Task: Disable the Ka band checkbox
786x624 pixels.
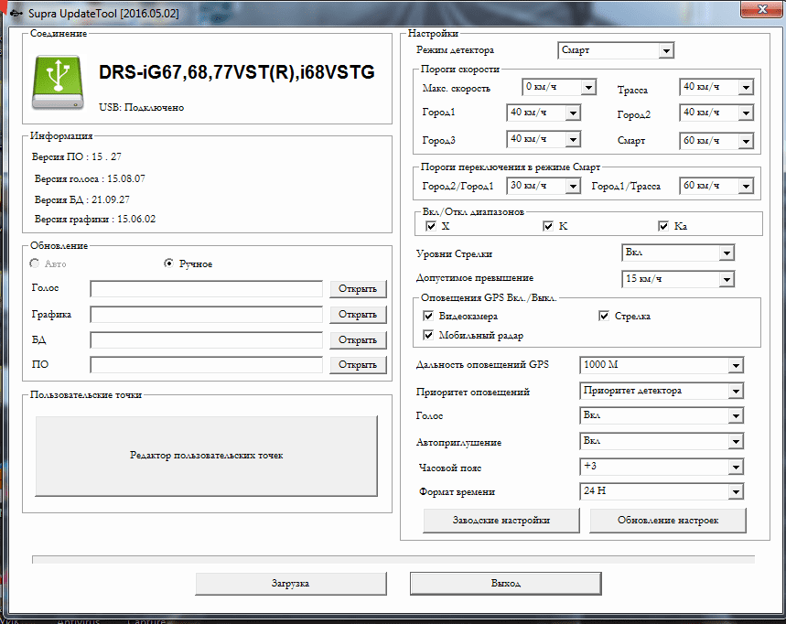Action: (663, 226)
